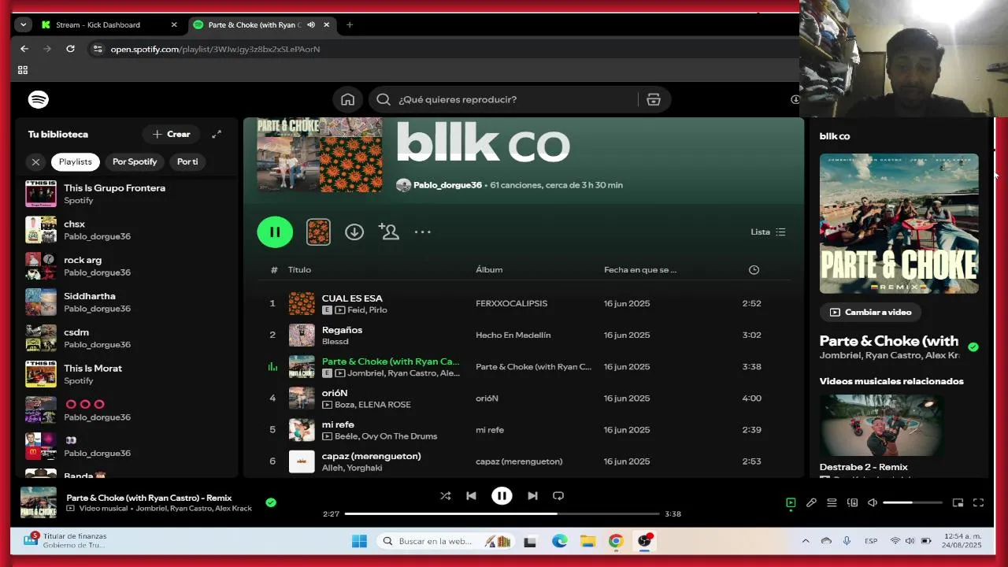Viewport: 1008px width, 567px height.
Task: Sort by the duration clock icon column
Action: (754, 269)
